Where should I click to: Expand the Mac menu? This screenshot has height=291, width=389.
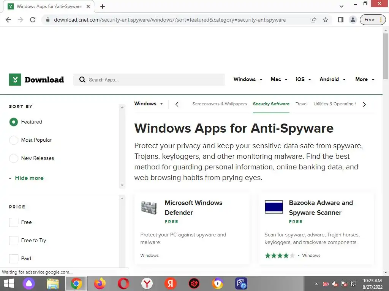tap(279, 80)
